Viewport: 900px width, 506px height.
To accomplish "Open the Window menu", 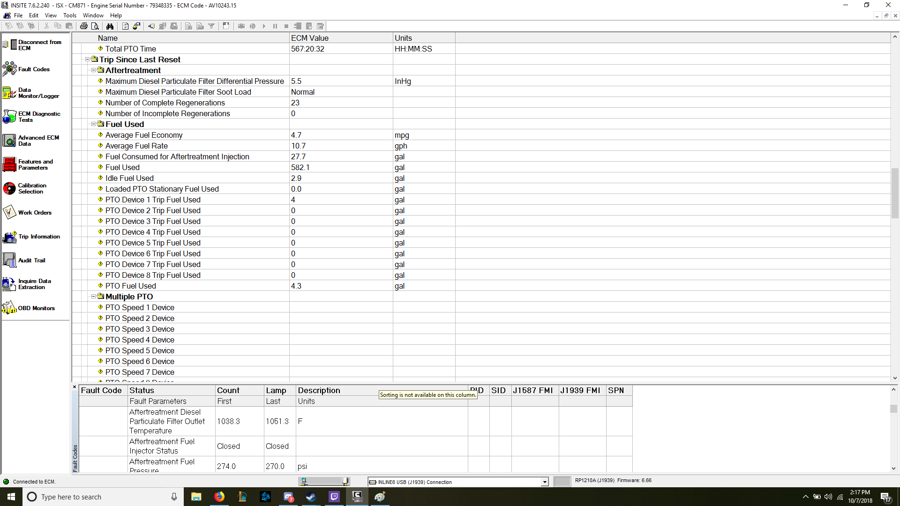I will point(93,15).
